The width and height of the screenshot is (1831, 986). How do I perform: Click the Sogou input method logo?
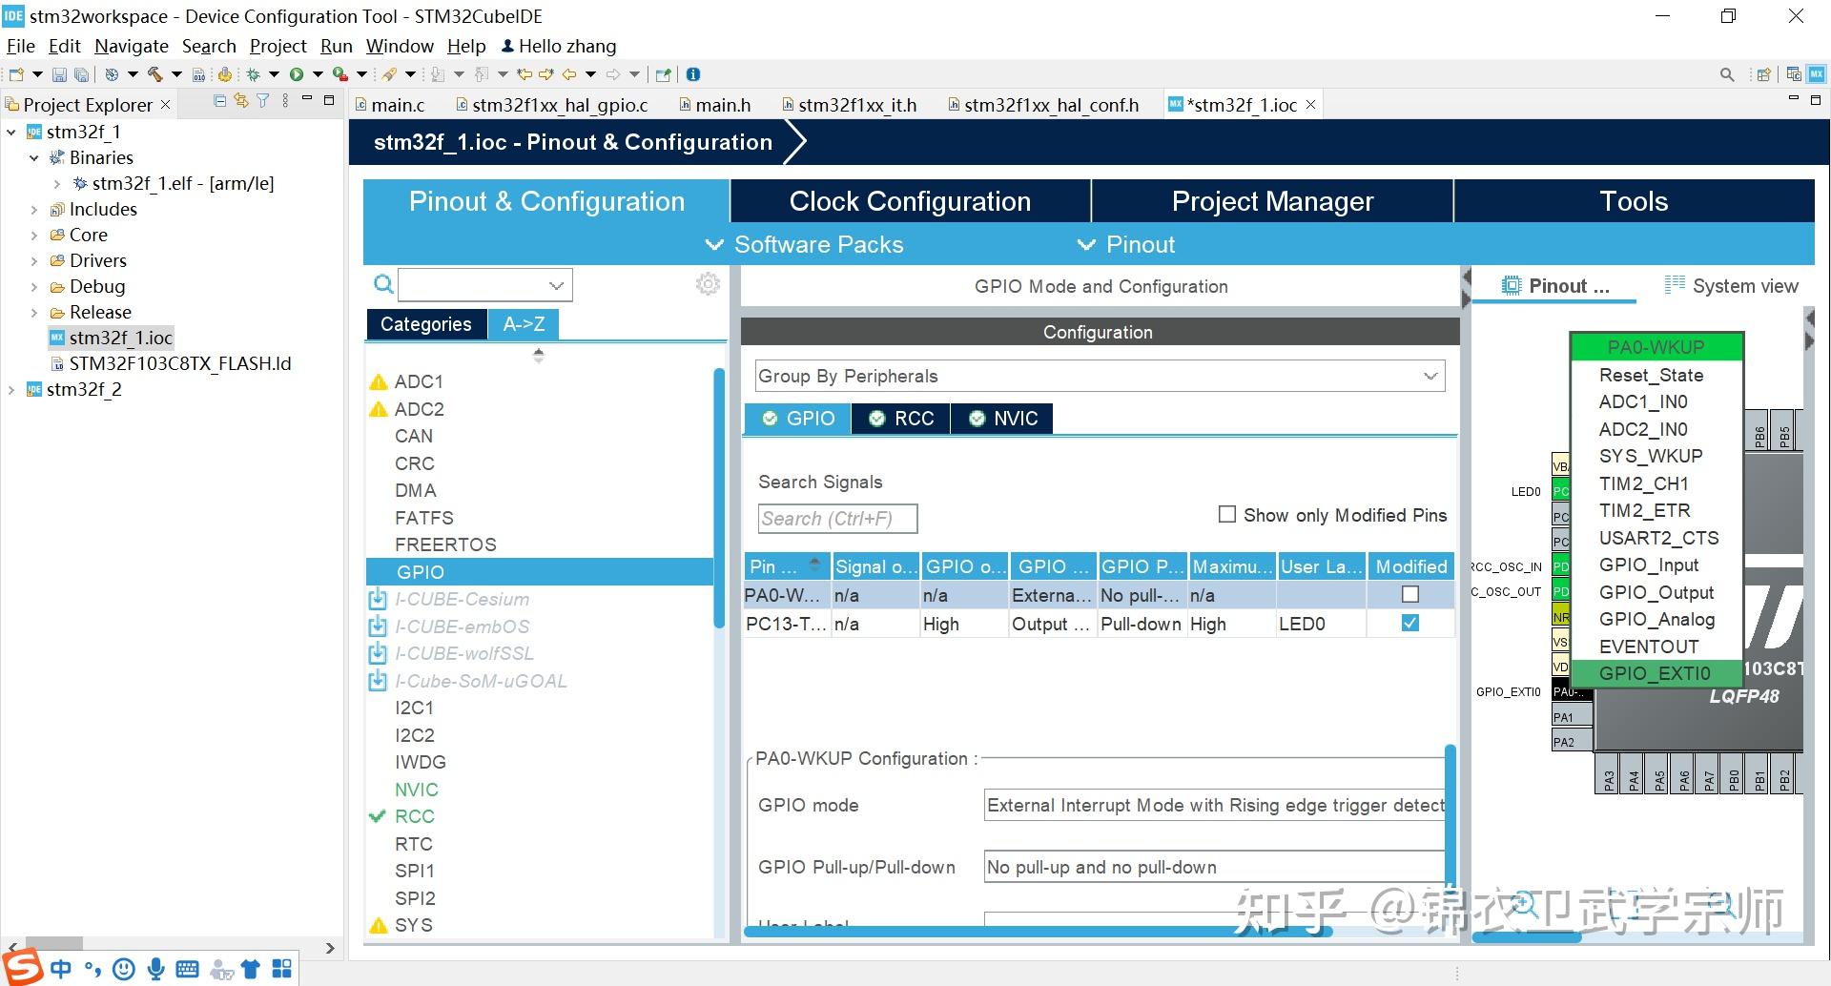(23, 967)
